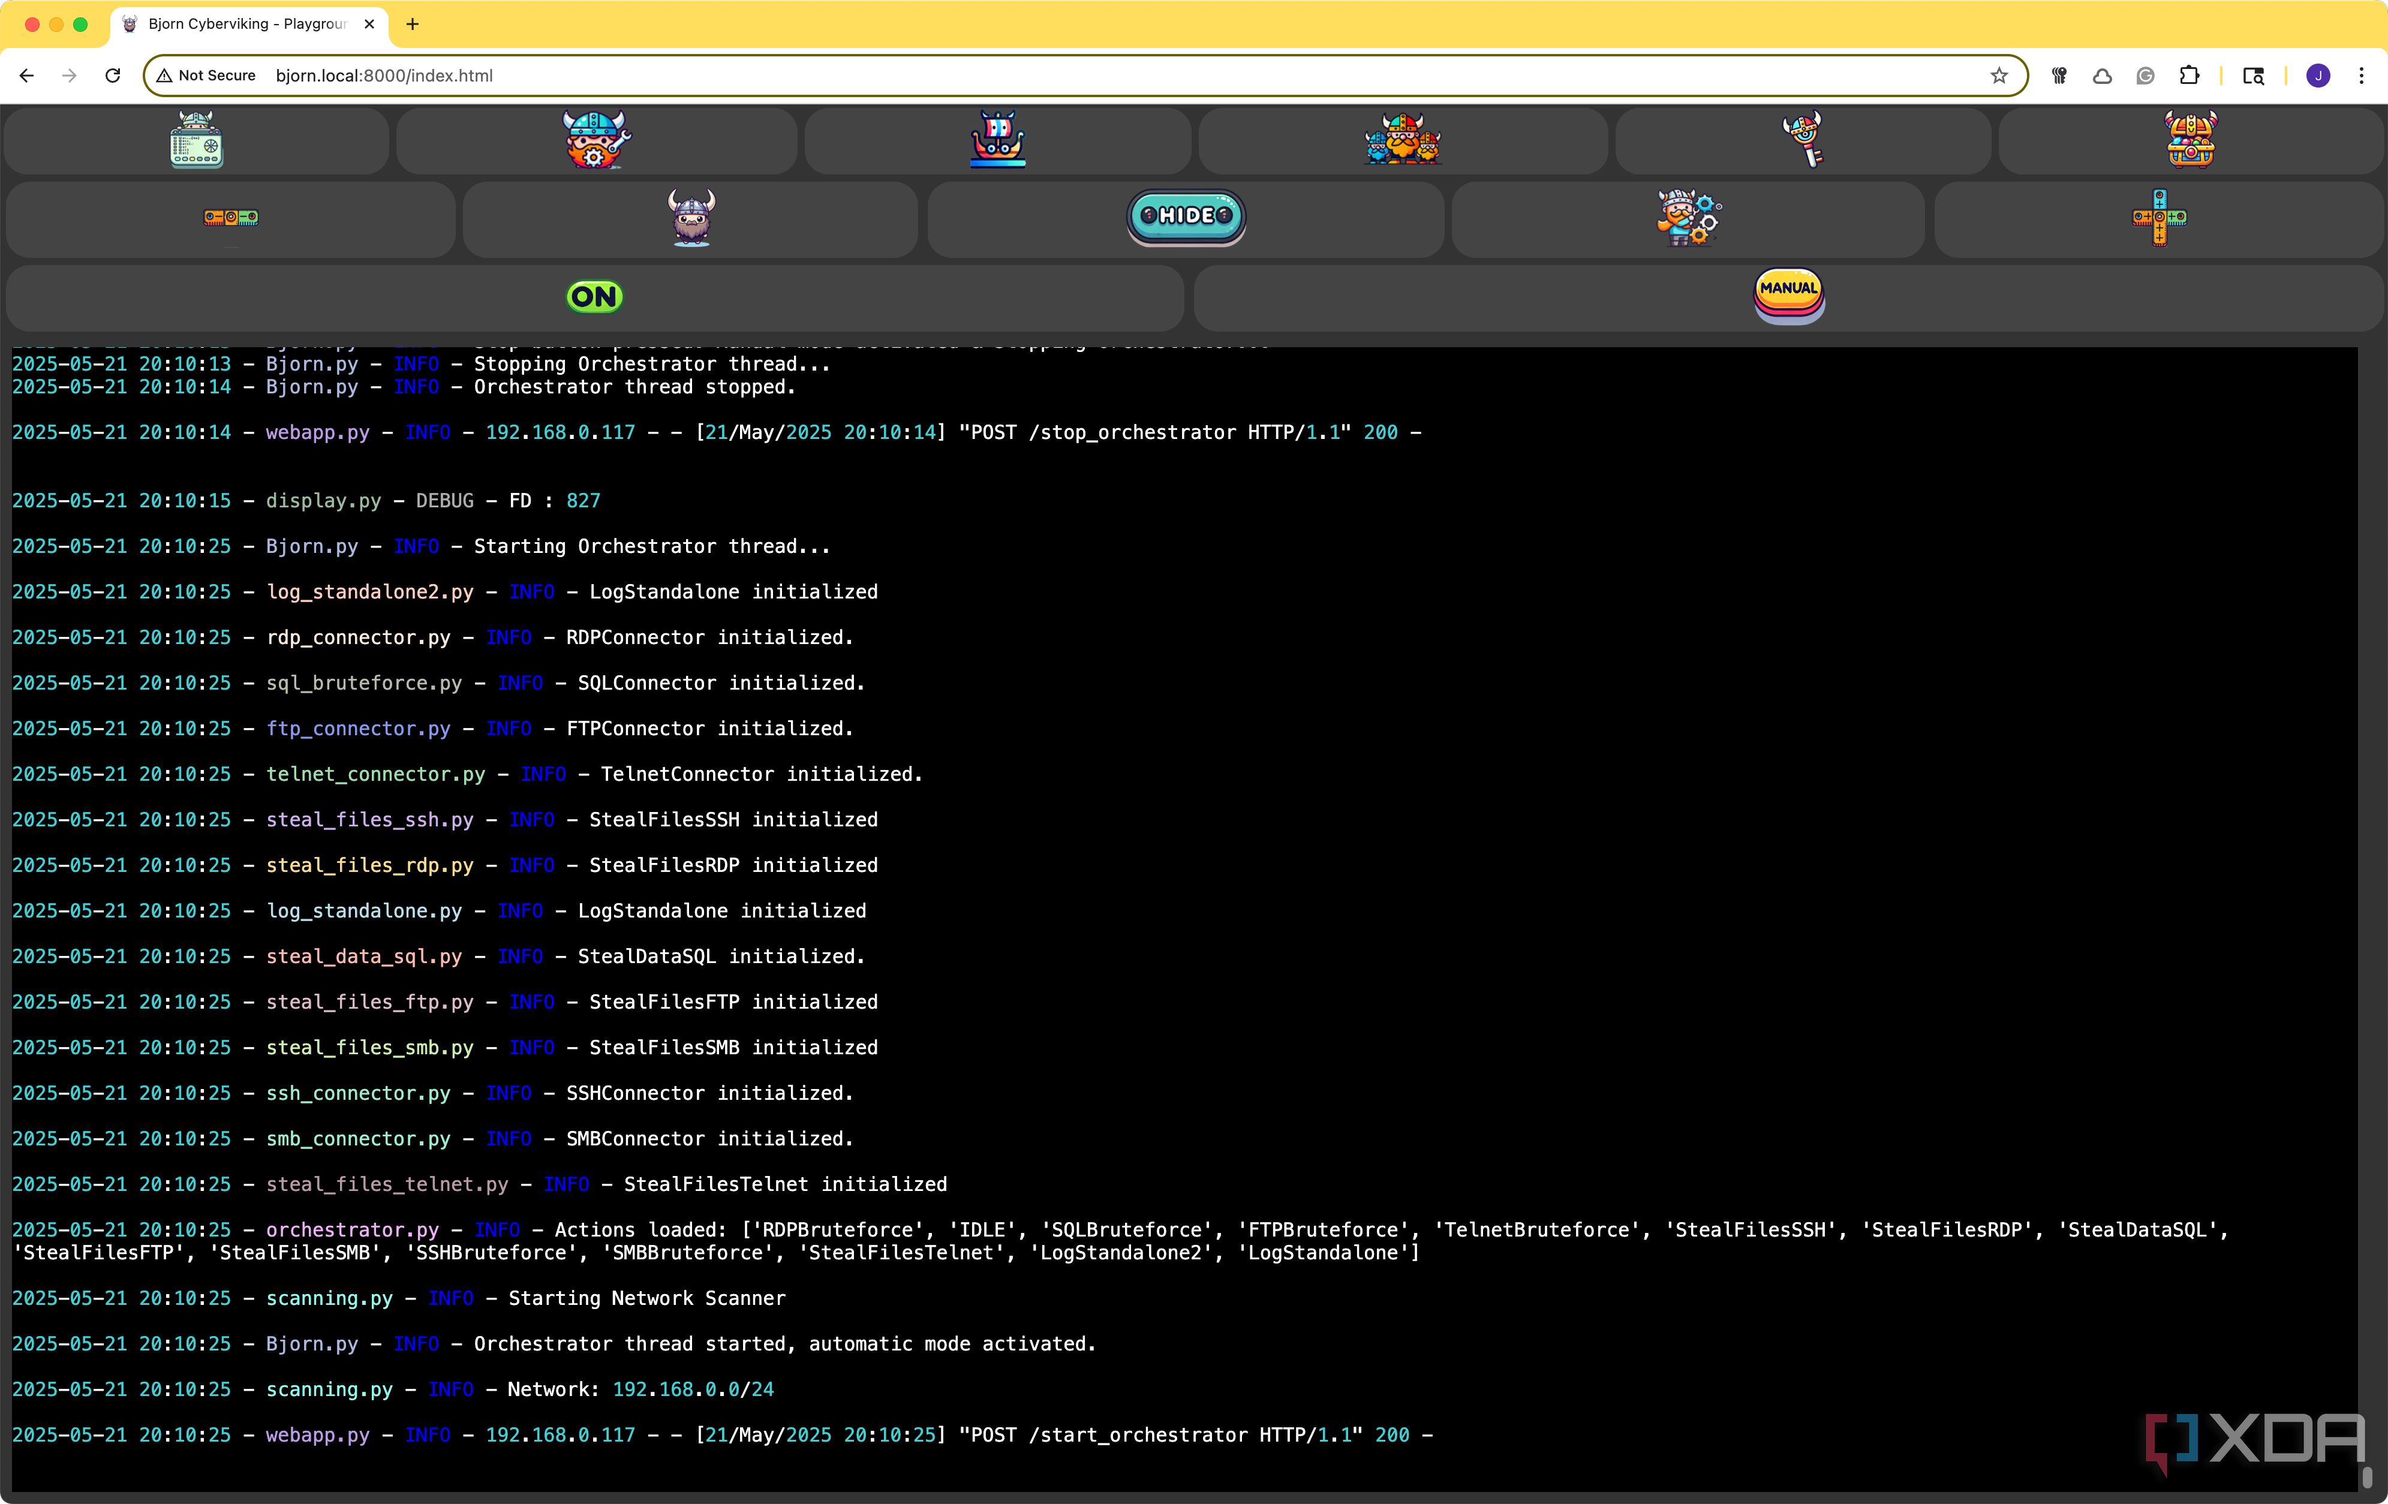Click log text 'SMBConnector initialized.'
This screenshot has height=1504, width=2388.
click(709, 1138)
